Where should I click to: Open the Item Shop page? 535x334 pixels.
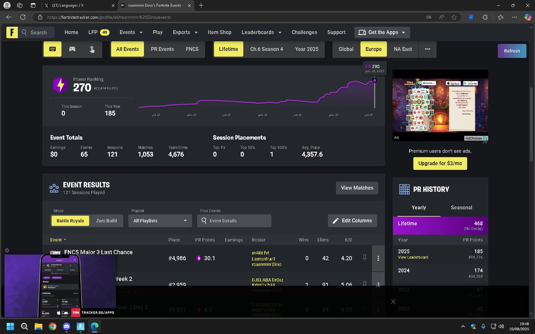(220, 33)
